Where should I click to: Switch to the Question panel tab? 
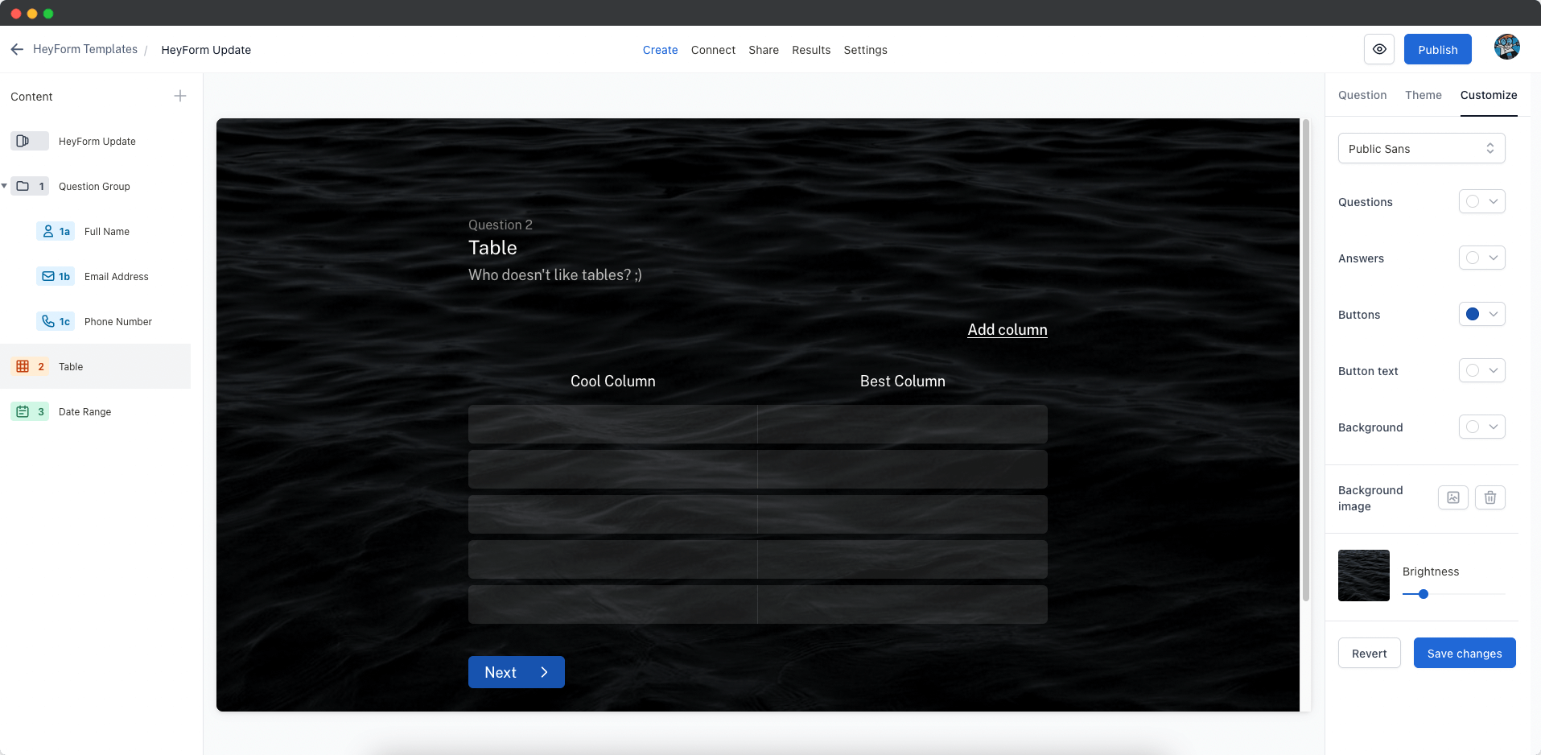click(1362, 95)
